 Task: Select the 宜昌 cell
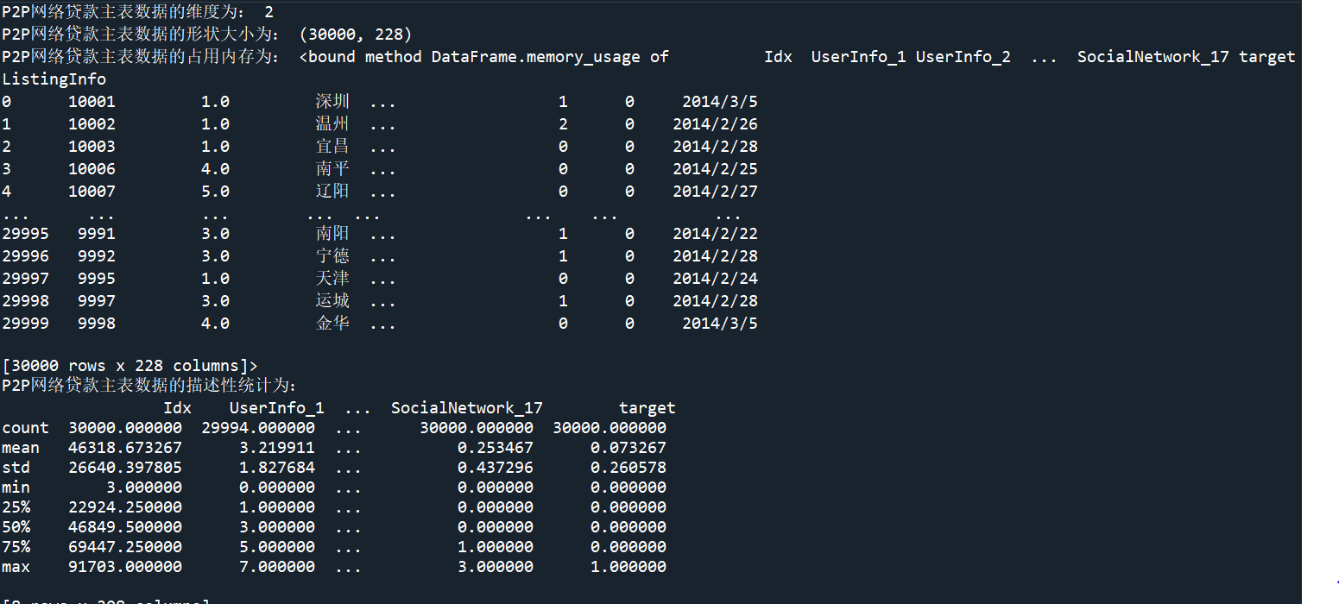(332, 147)
